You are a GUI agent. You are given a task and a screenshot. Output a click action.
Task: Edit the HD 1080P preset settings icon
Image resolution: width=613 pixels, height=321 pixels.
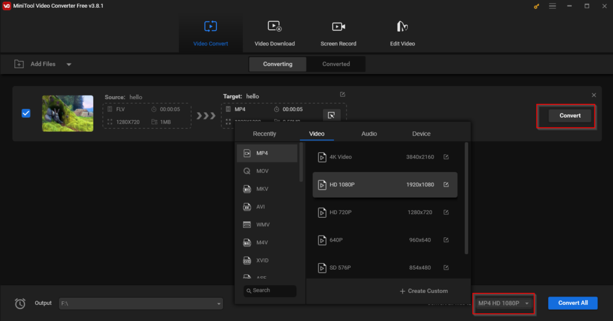point(446,185)
